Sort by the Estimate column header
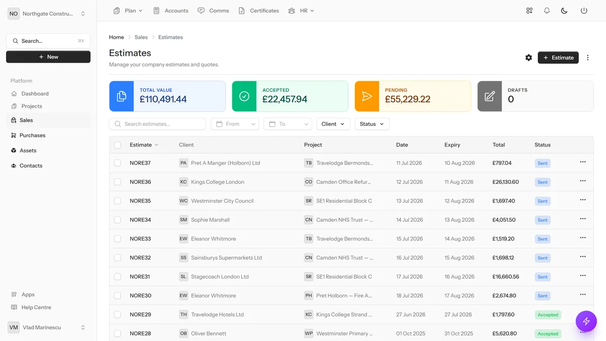 [144, 145]
